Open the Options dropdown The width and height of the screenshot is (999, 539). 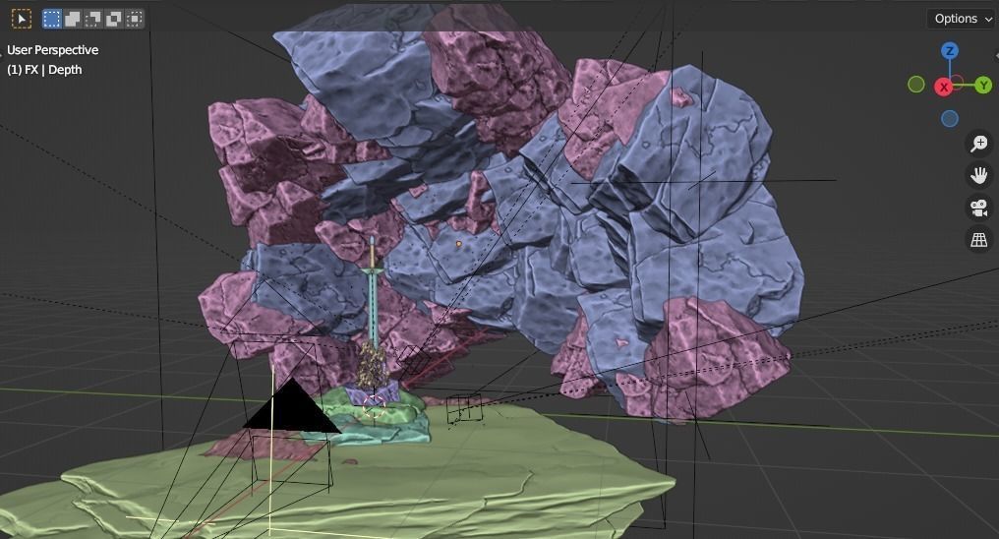963,19
